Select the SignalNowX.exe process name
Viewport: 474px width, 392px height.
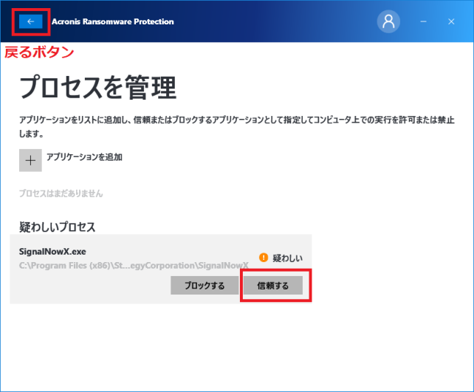point(52,252)
